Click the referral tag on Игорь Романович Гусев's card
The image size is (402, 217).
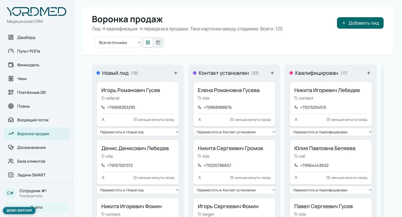click(110, 98)
